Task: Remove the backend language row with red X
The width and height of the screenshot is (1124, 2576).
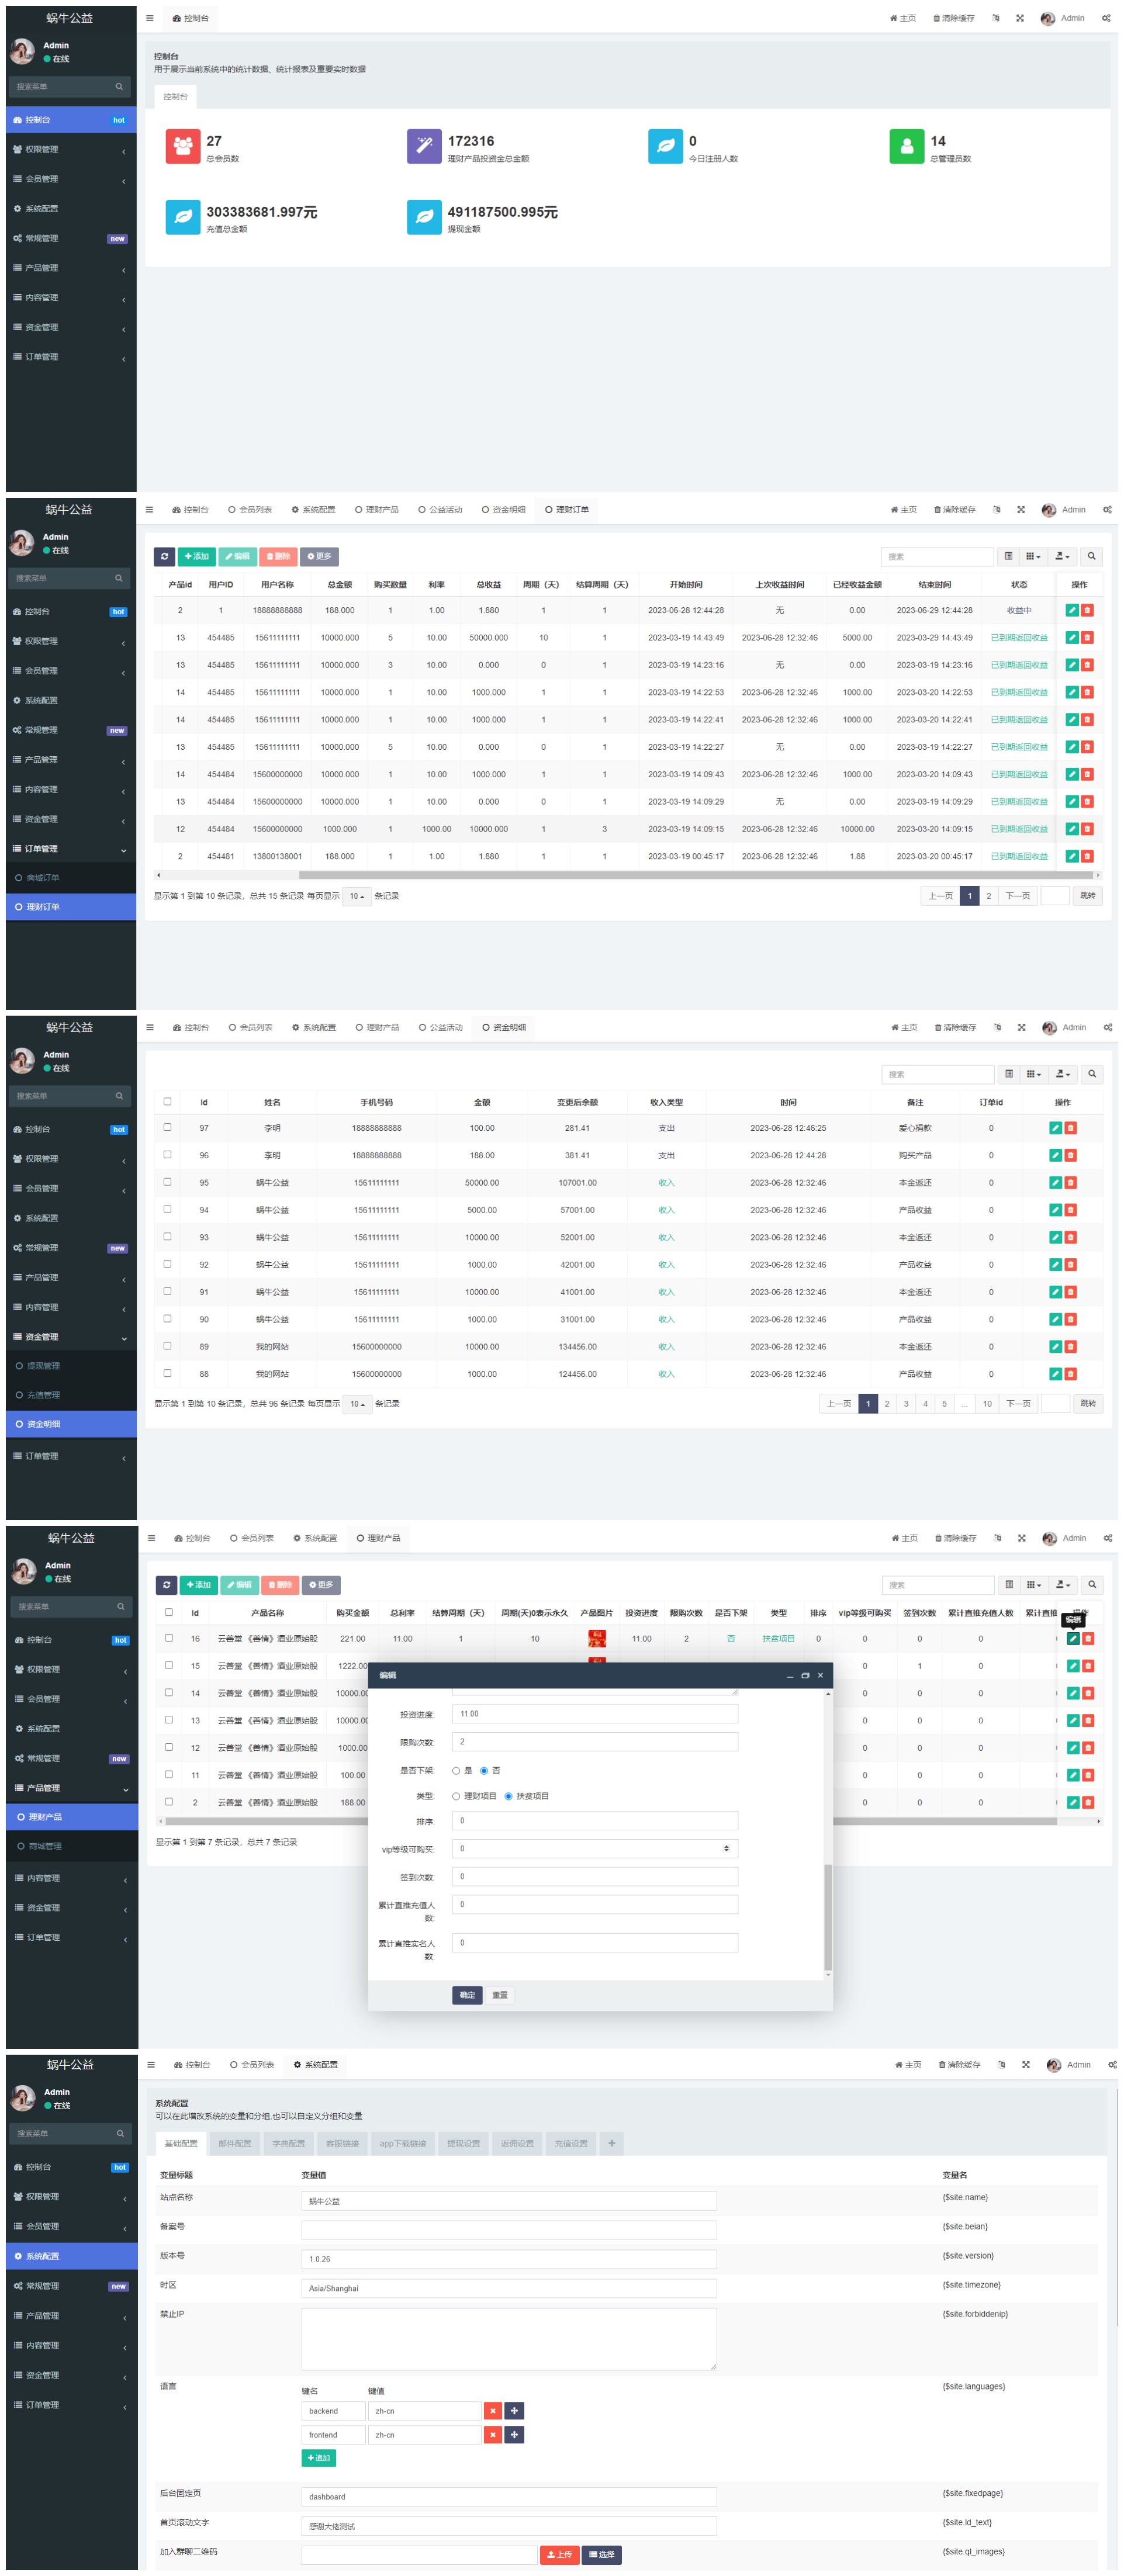Action: pos(492,2411)
